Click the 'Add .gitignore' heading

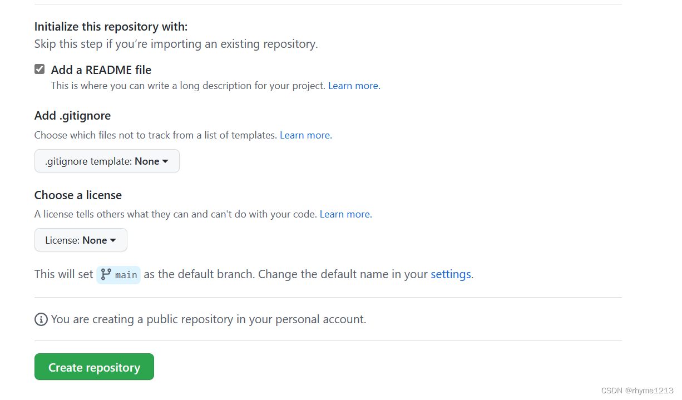pos(73,116)
